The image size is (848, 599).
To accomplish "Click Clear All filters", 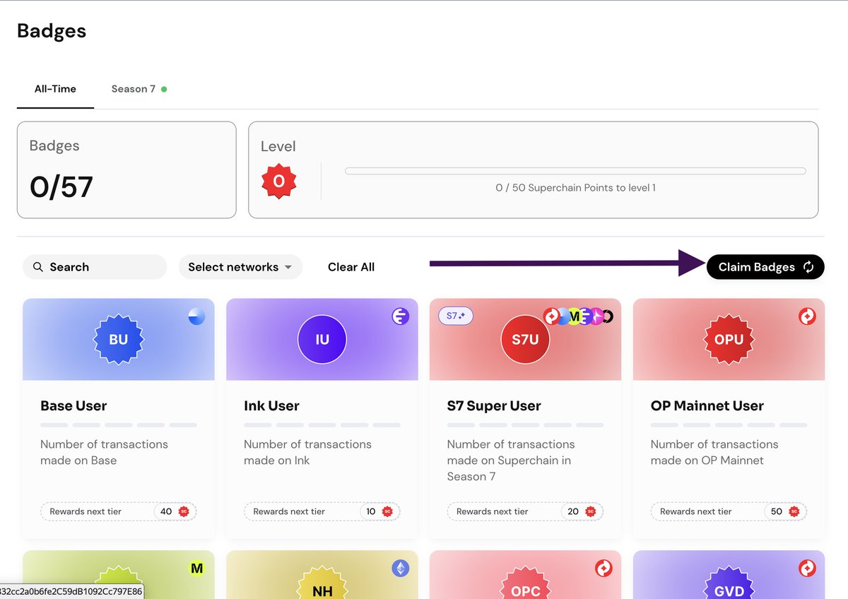I will tap(351, 267).
